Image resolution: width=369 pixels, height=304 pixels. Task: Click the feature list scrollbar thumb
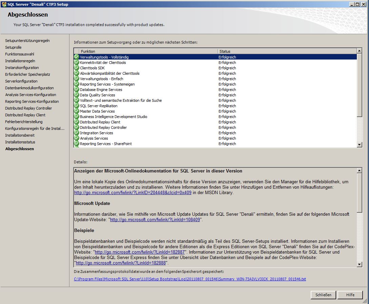[359, 85]
